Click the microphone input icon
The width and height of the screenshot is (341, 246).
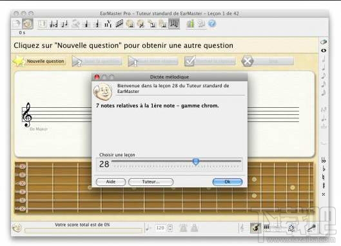311,228
